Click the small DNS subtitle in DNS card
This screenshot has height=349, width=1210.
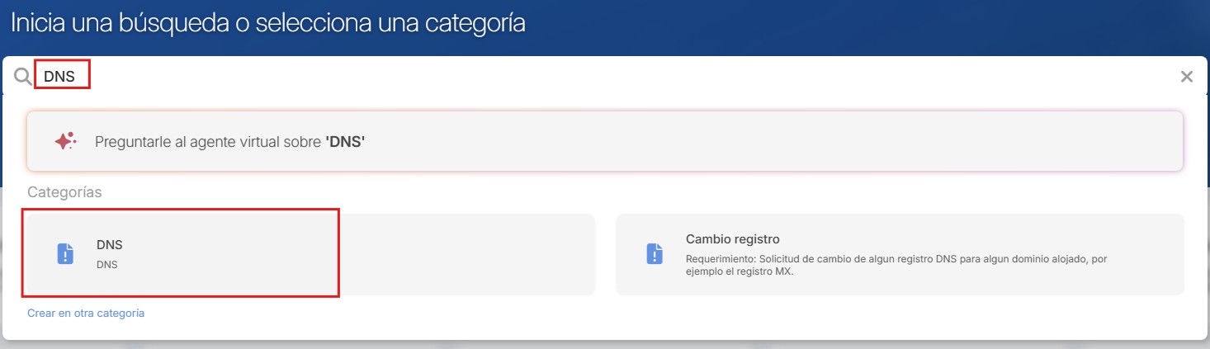coord(107,265)
